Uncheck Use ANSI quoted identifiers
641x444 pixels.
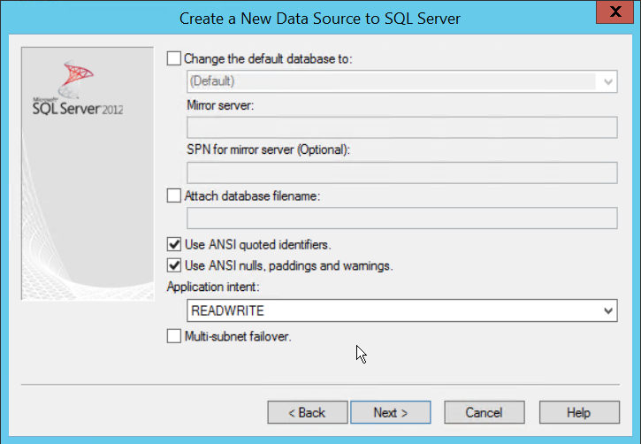[x=173, y=244]
